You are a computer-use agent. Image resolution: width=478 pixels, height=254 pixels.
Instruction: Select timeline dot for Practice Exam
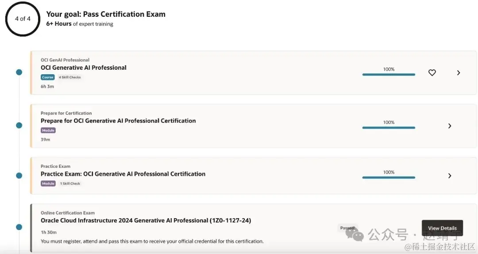tap(19, 175)
